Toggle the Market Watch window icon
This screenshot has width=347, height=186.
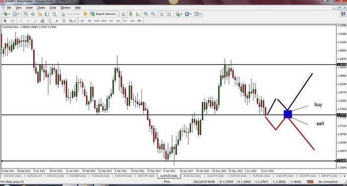(x=26, y=14)
